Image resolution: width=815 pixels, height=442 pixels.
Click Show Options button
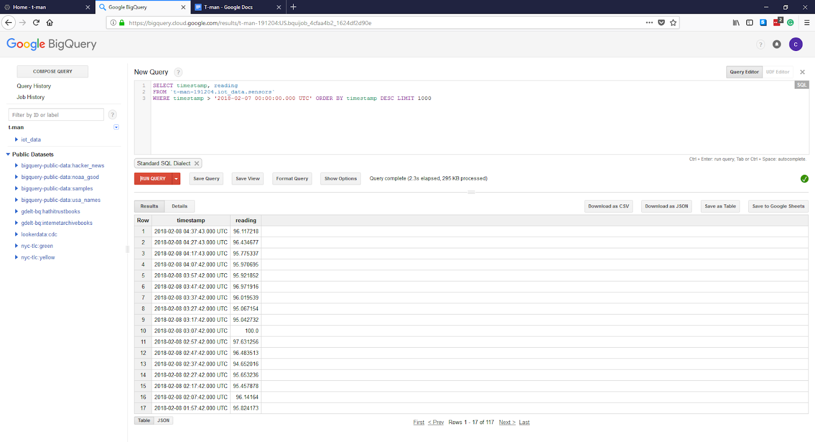point(341,179)
